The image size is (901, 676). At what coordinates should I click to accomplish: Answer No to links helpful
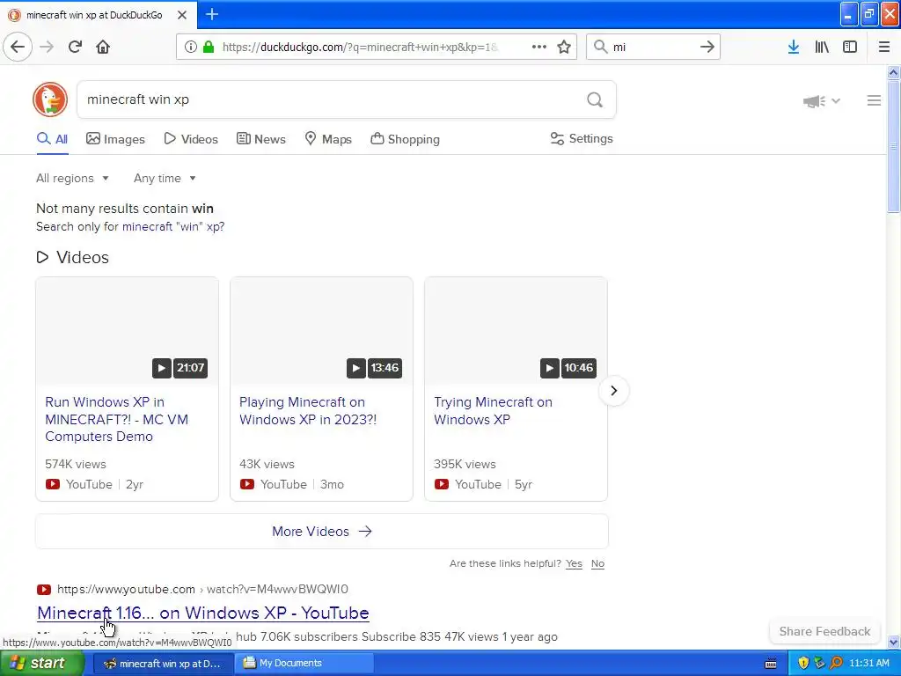point(597,563)
